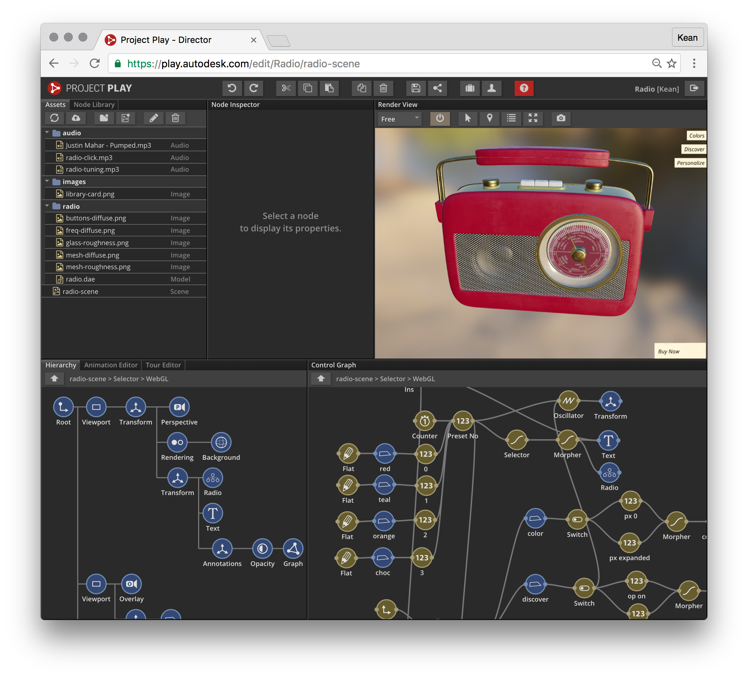Screen dimensions: 748x678
Task: Toggle fullscreen expand in Render View
Action: pyautogui.click(x=533, y=118)
